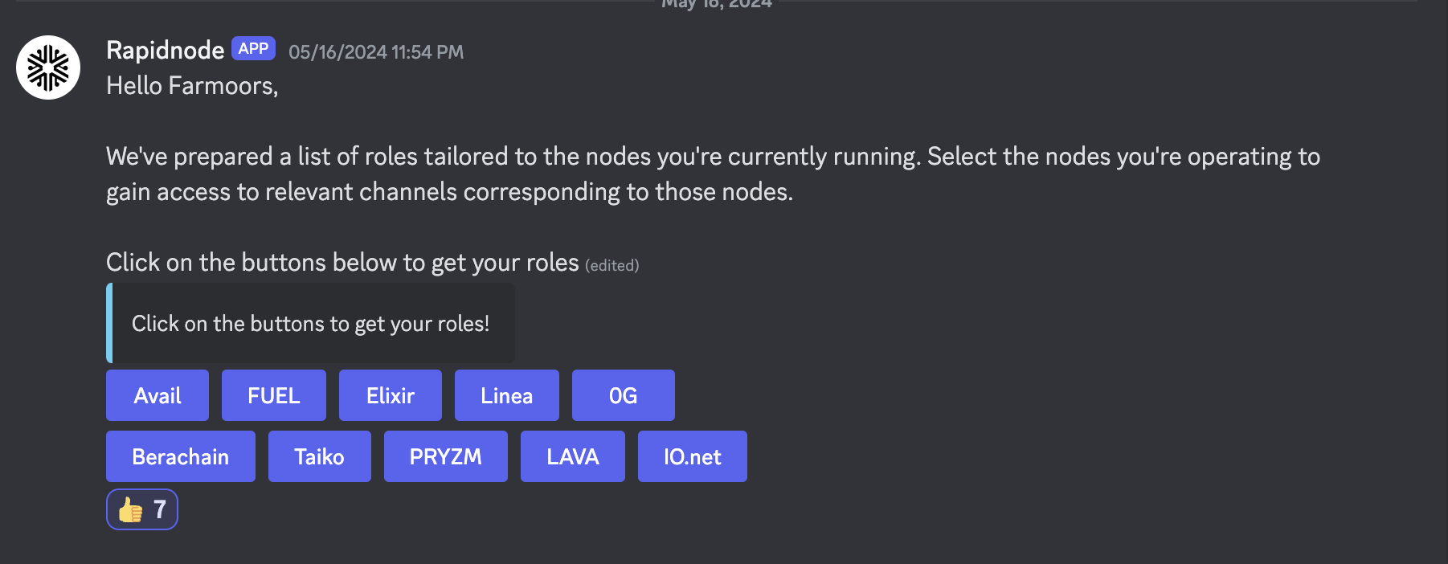Choose the PRYZM role button
1448x564 pixels.
click(x=446, y=456)
